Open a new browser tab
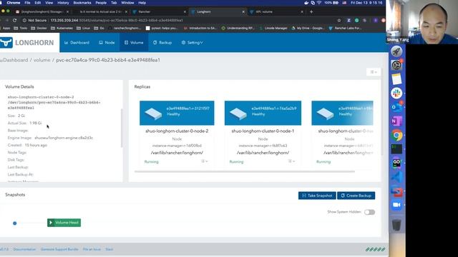This screenshot has height=257, width=458. pos(311,11)
